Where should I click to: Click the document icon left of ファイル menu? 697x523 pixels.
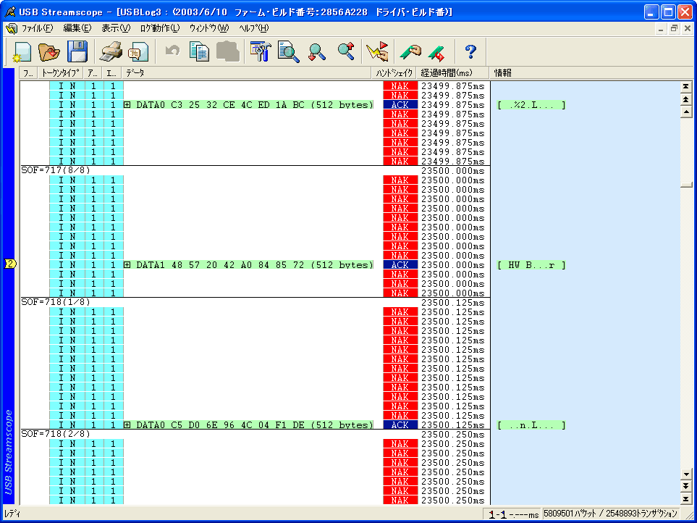pos(12,29)
